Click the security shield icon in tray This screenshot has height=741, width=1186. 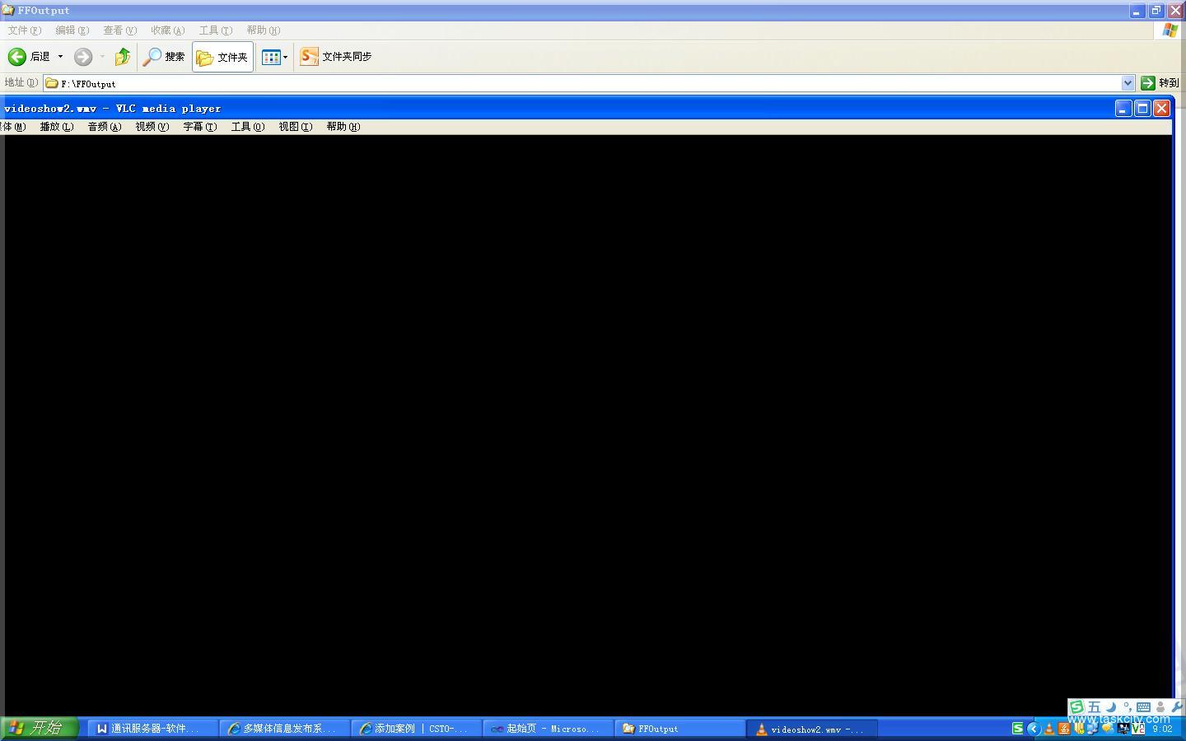click(1079, 729)
